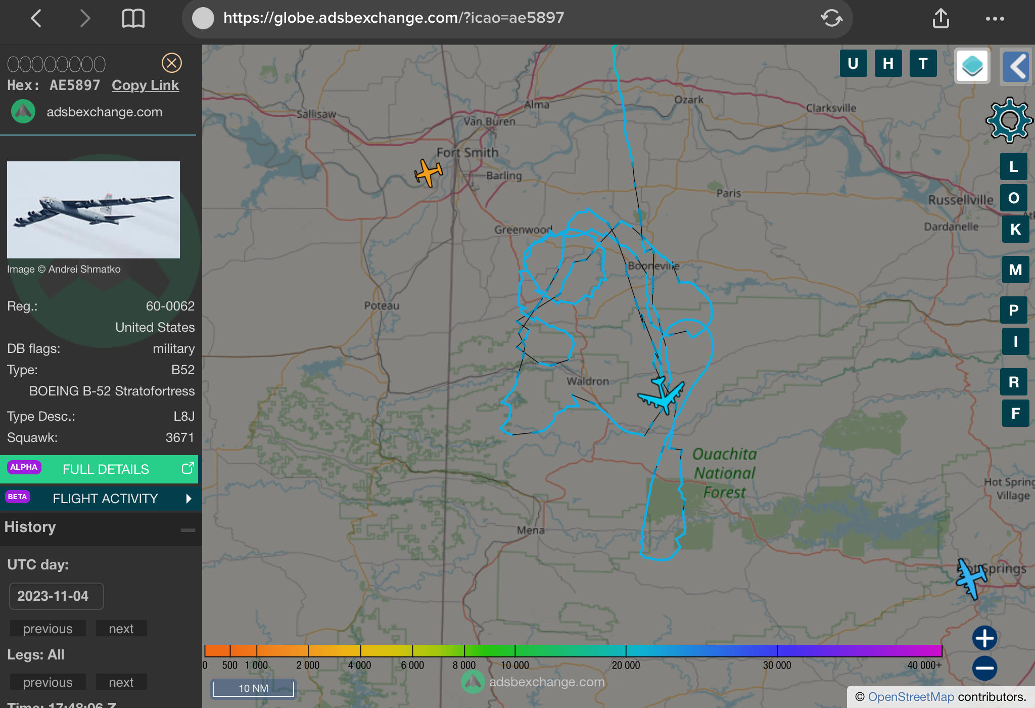Screen dimensions: 1035x708
Task: Click the FULL DETAILS external link icon
Action: pos(187,468)
